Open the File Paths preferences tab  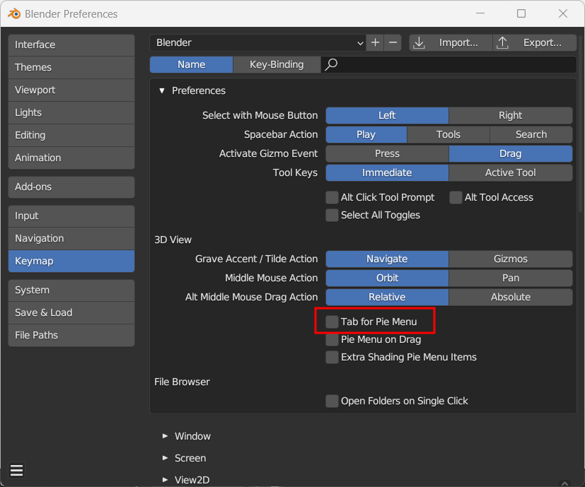(71, 335)
